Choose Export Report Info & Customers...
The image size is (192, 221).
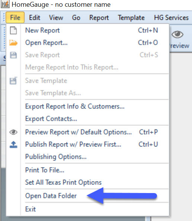pos(87,107)
